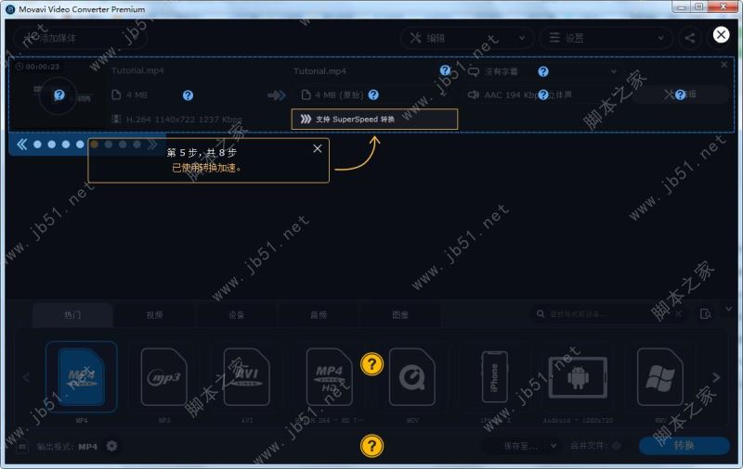Select the orange current step dot

click(x=95, y=145)
